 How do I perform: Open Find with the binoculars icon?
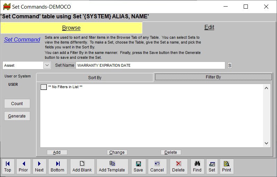[x=197, y=166]
